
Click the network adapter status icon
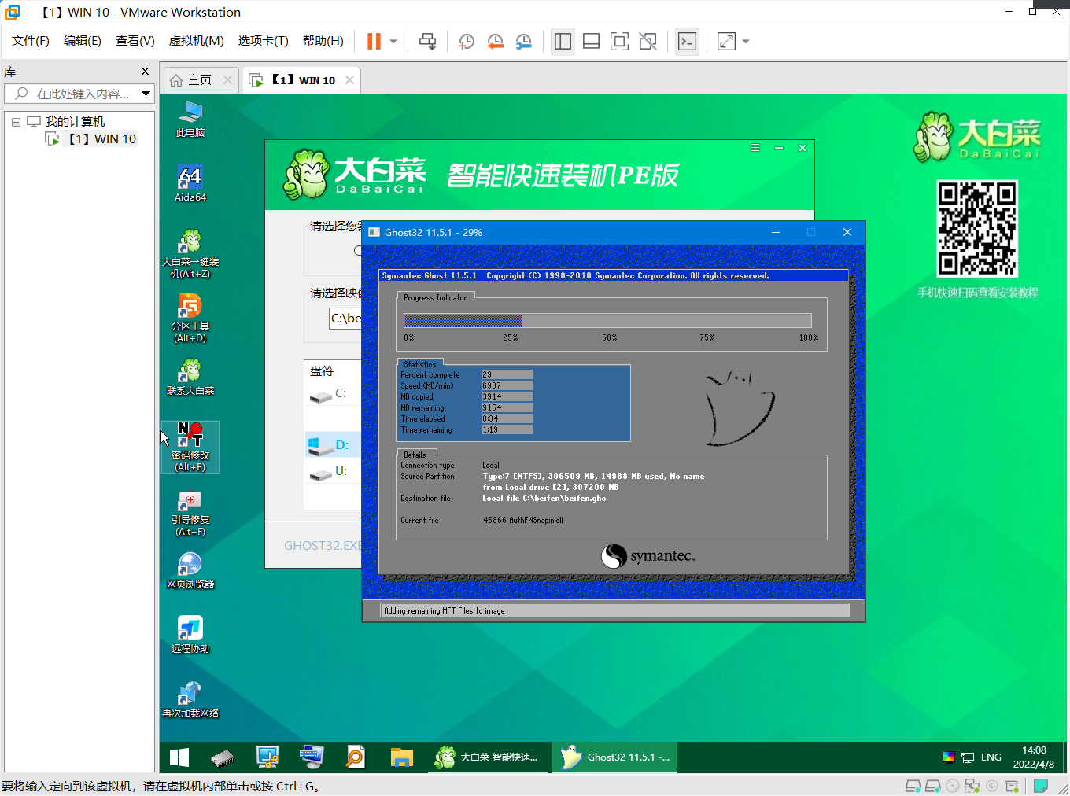(x=972, y=786)
